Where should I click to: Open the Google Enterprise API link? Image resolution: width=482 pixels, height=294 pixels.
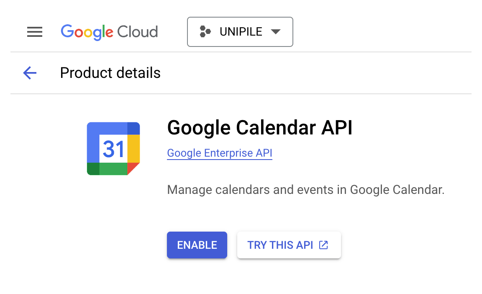pyautogui.click(x=219, y=153)
